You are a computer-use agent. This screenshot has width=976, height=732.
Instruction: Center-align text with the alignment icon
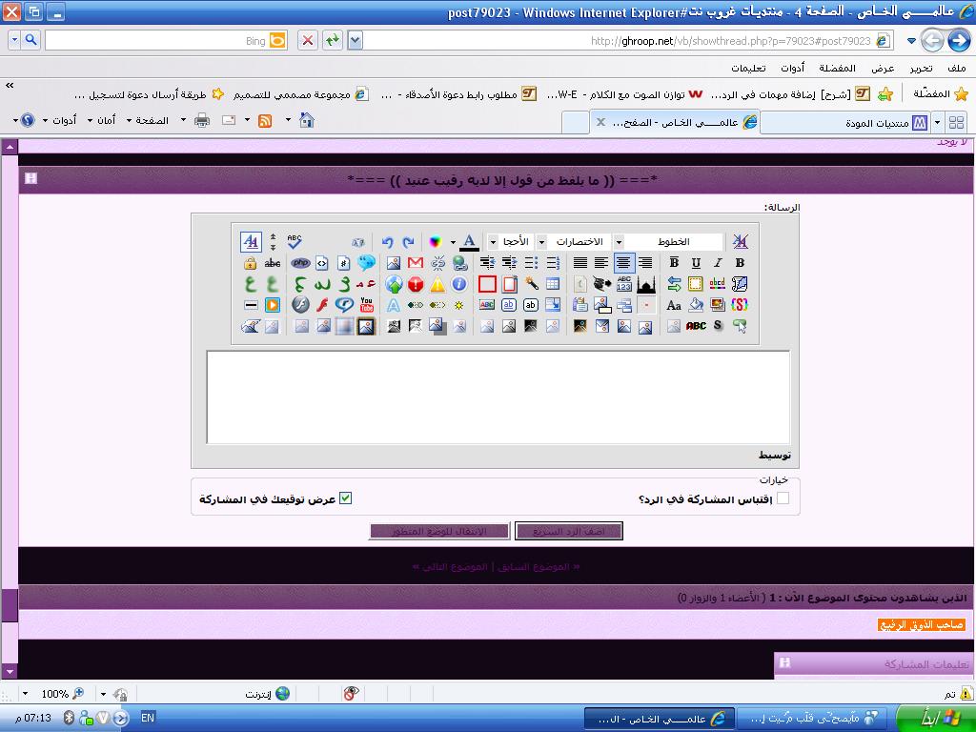[x=623, y=263]
